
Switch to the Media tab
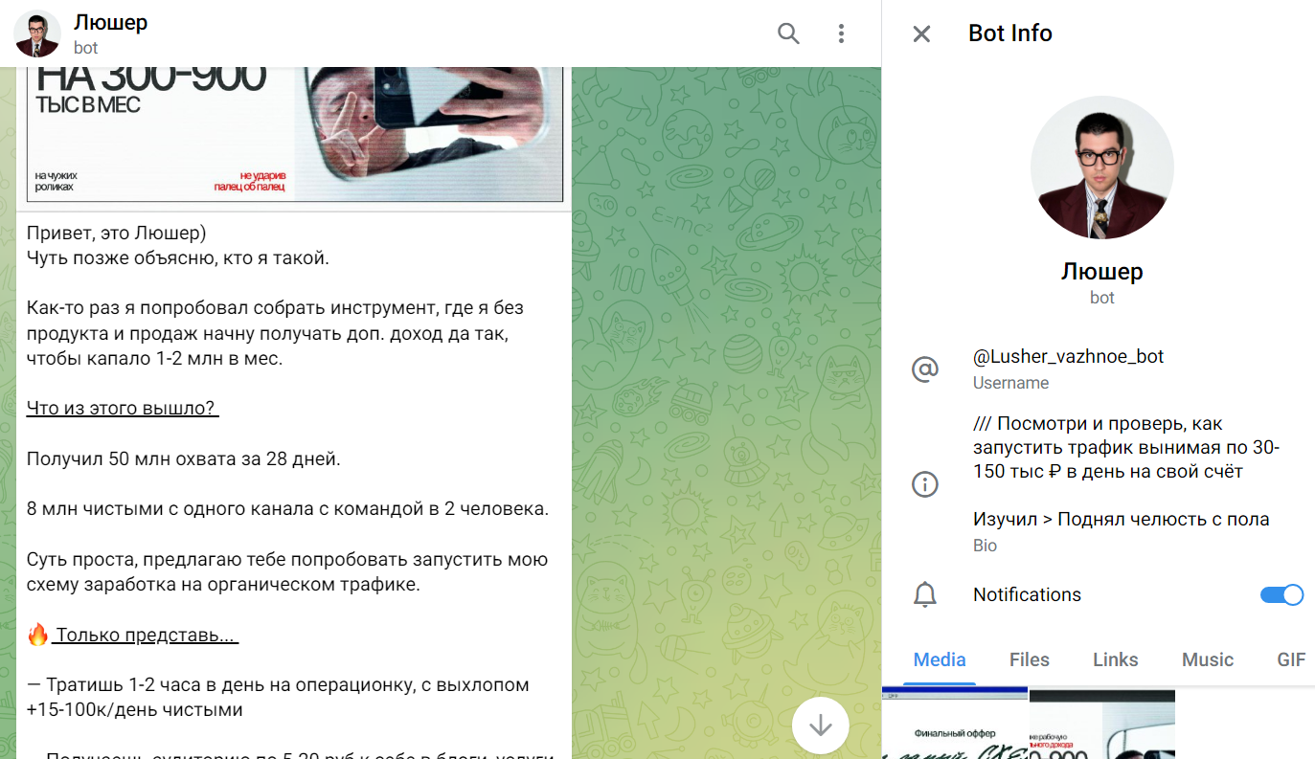(940, 659)
